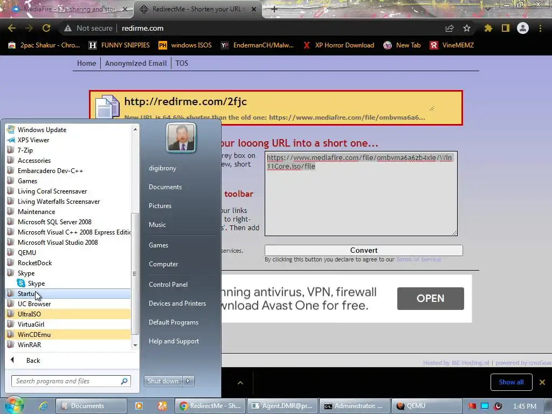The height and width of the screenshot is (414, 552).
Task: Click the Search programs and files box
Action: point(71,381)
